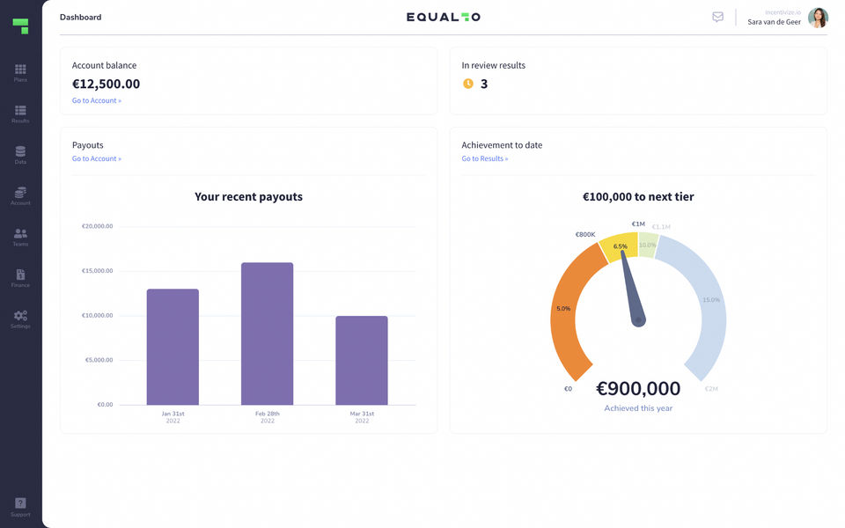Screen dimensions: 845x528
Task: Click the in review clock icon
Action: click(x=468, y=84)
